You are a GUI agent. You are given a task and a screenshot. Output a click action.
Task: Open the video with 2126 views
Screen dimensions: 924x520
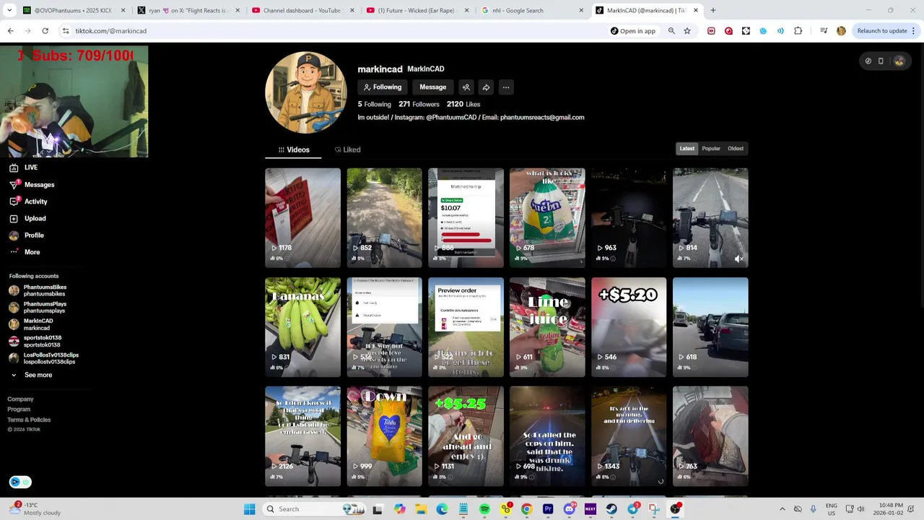[x=302, y=436]
